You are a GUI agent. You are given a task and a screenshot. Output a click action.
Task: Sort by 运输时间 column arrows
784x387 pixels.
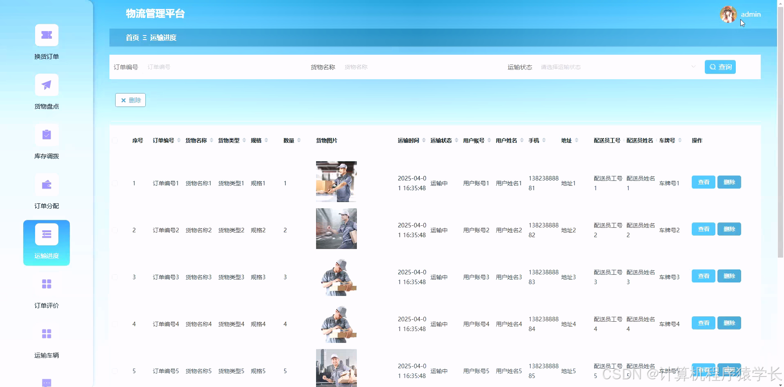coord(423,140)
